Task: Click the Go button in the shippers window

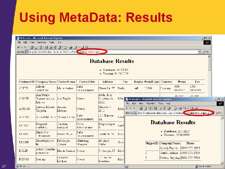Action: pyautogui.click(x=219, y=113)
